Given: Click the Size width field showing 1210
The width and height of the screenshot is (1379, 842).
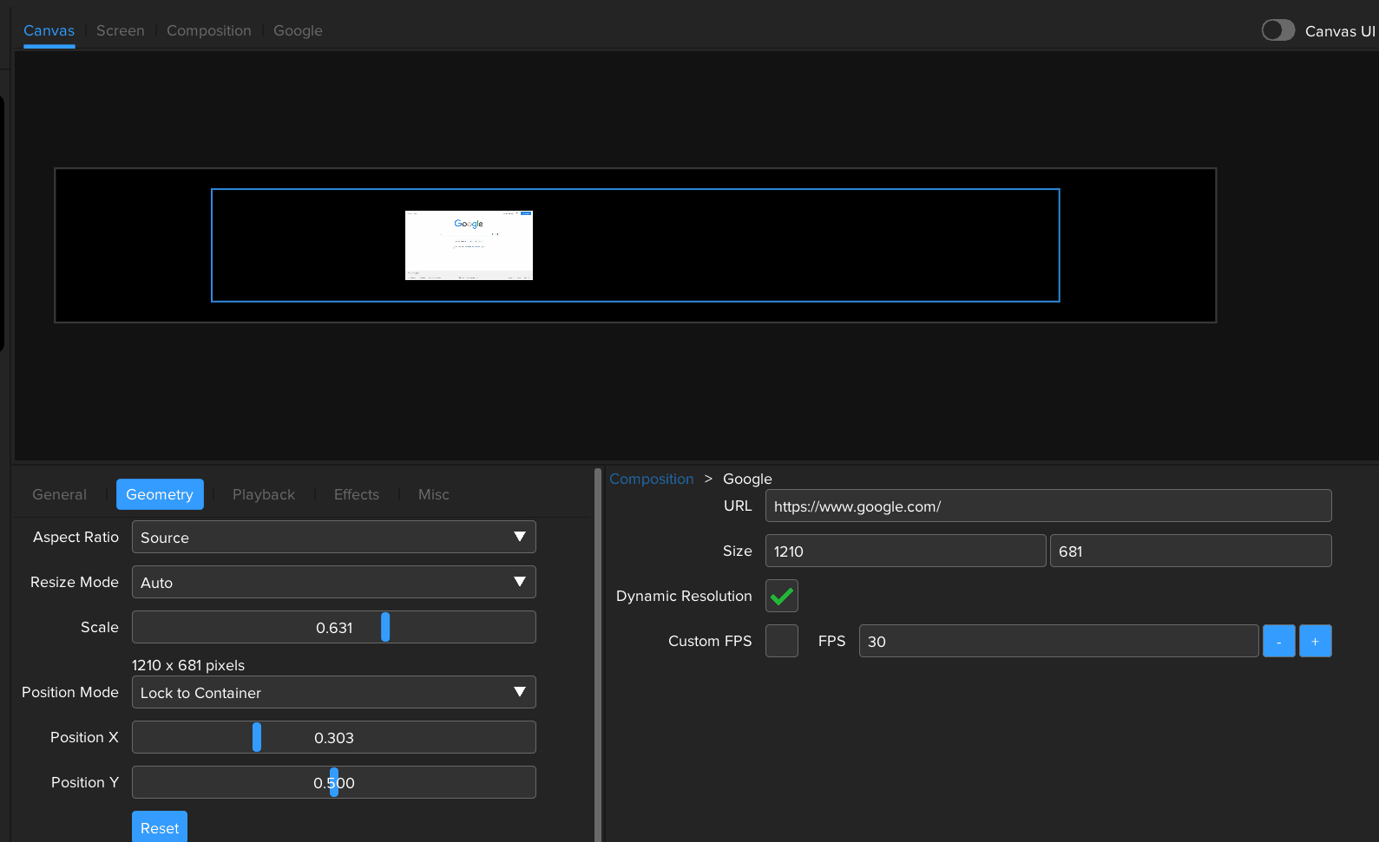Looking at the screenshot, I should [x=904, y=551].
